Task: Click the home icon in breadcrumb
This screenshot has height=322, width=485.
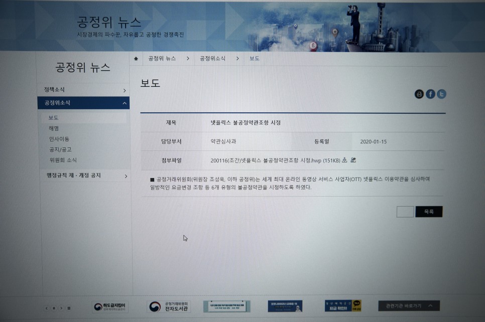Action: coord(136,58)
